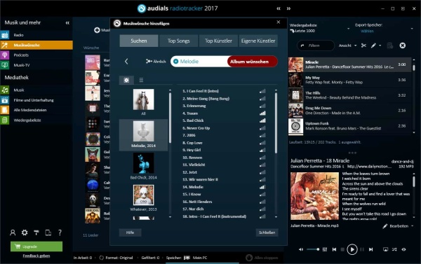Click the scissors cut tool icon

[363, 46]
